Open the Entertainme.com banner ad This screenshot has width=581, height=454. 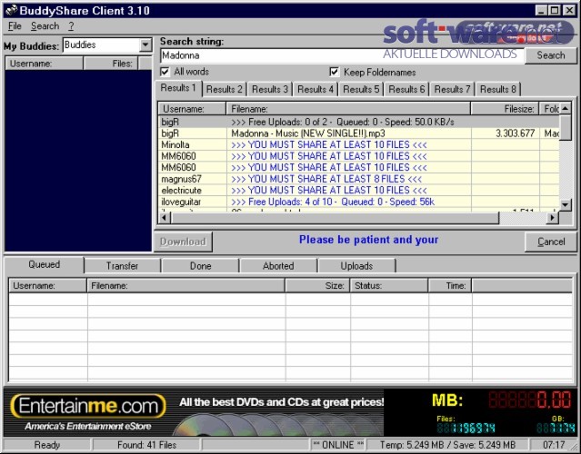click(194, 412)
